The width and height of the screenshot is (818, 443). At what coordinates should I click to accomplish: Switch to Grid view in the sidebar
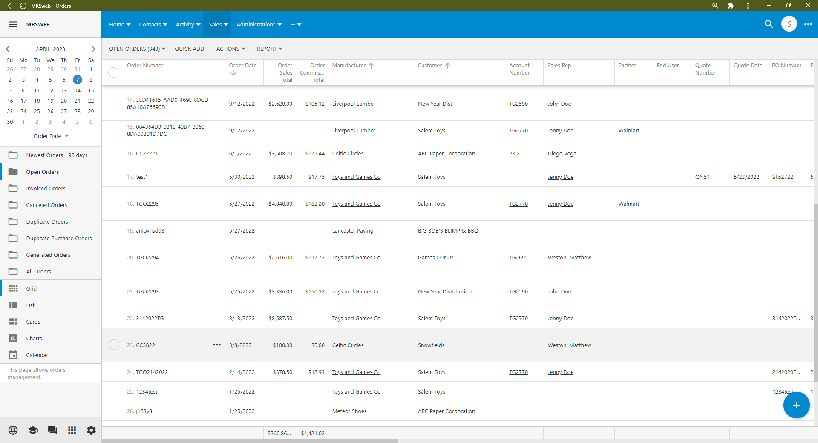click(x=31, y=288)
